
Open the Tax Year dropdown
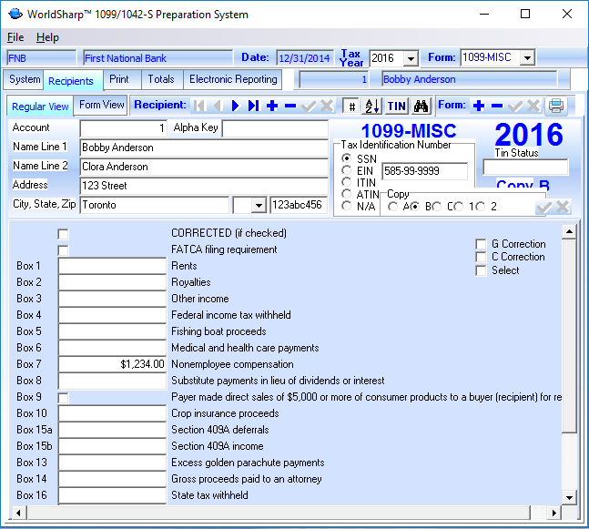click(x=411, y=58)
